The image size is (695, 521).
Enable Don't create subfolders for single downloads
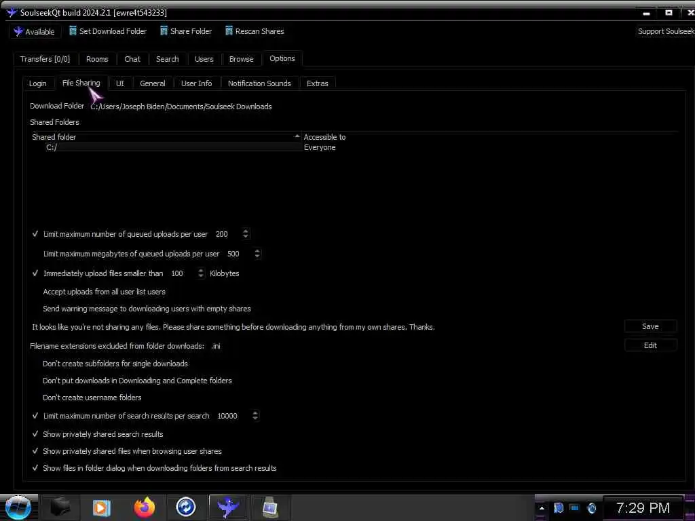35,364
